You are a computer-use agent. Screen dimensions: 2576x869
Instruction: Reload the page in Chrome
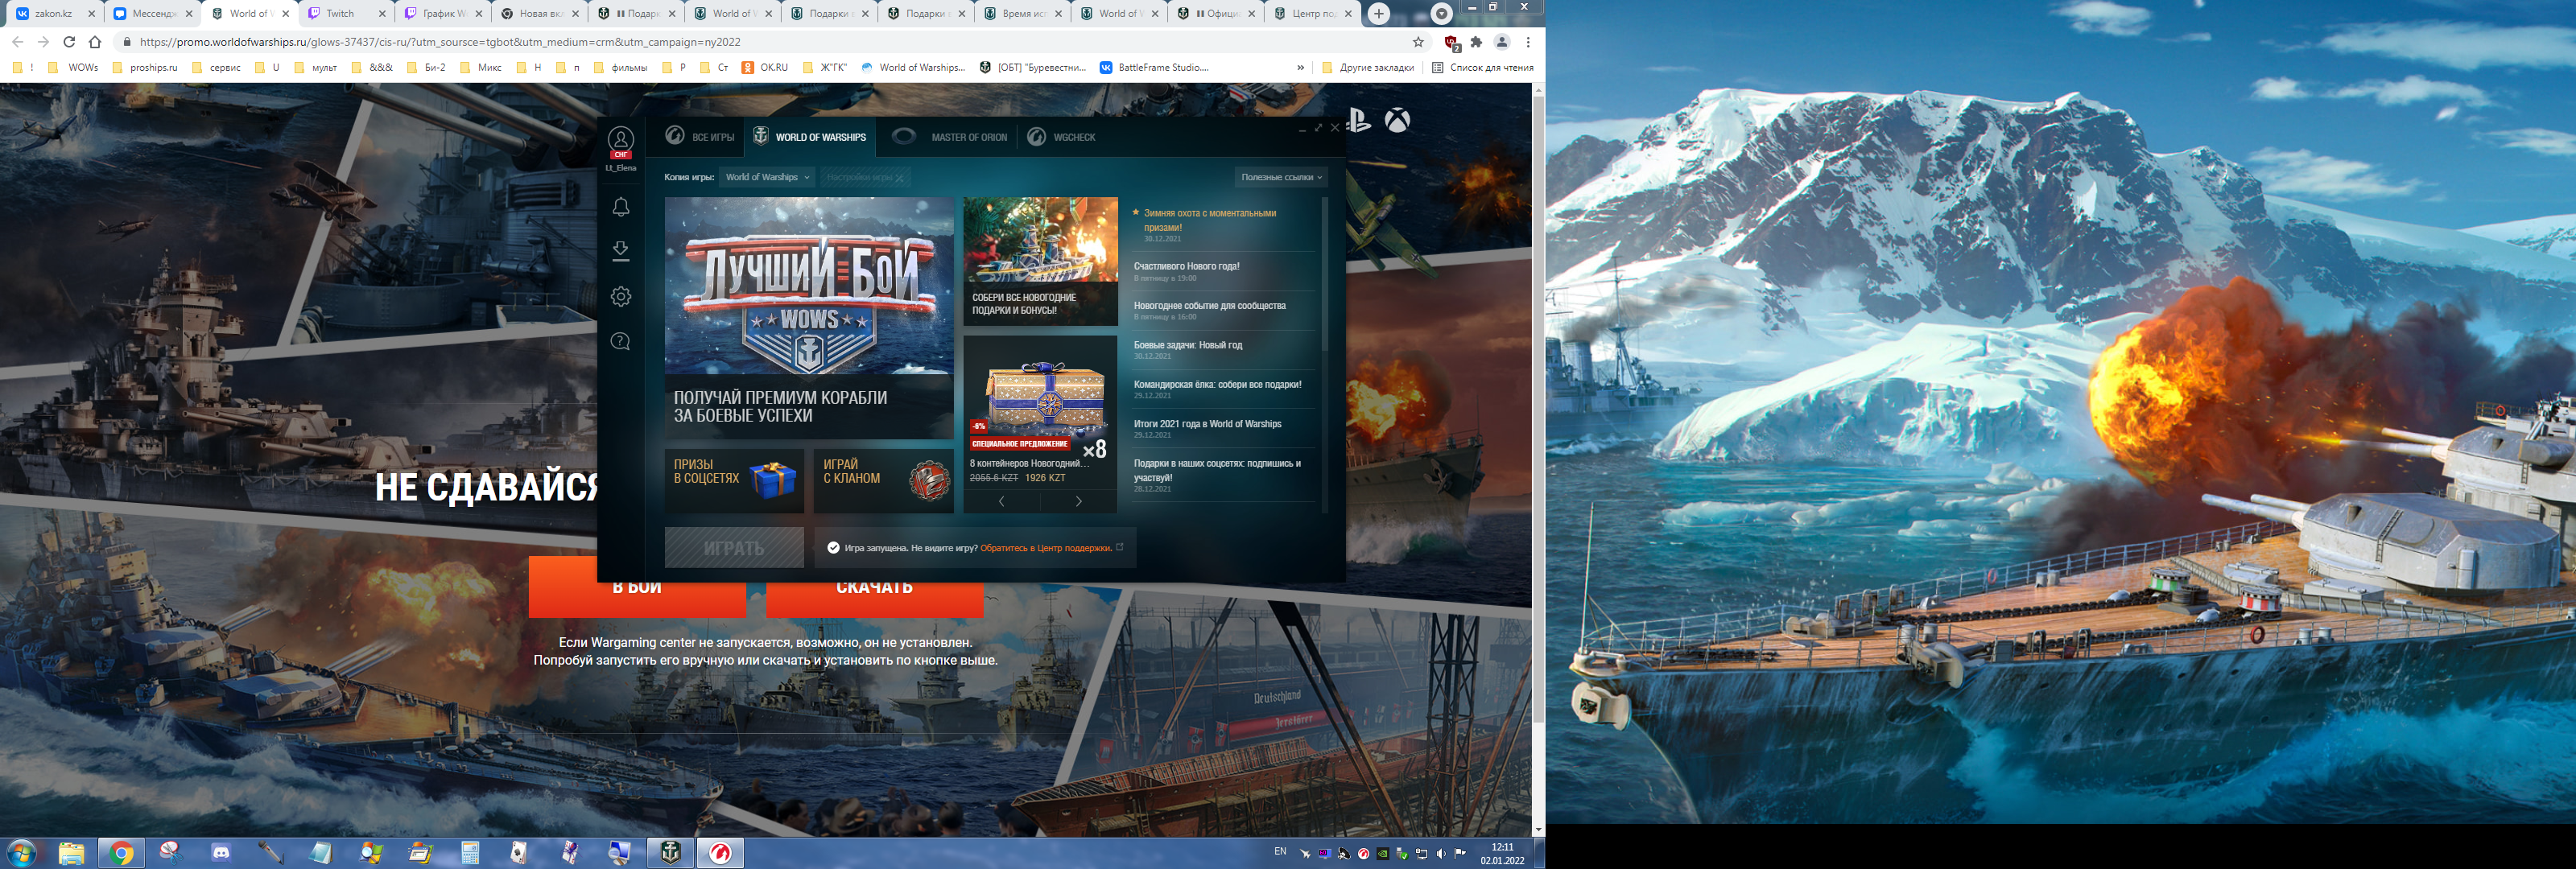tap(69, 42)
